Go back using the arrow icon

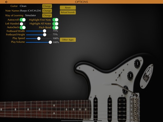[7, 2]
